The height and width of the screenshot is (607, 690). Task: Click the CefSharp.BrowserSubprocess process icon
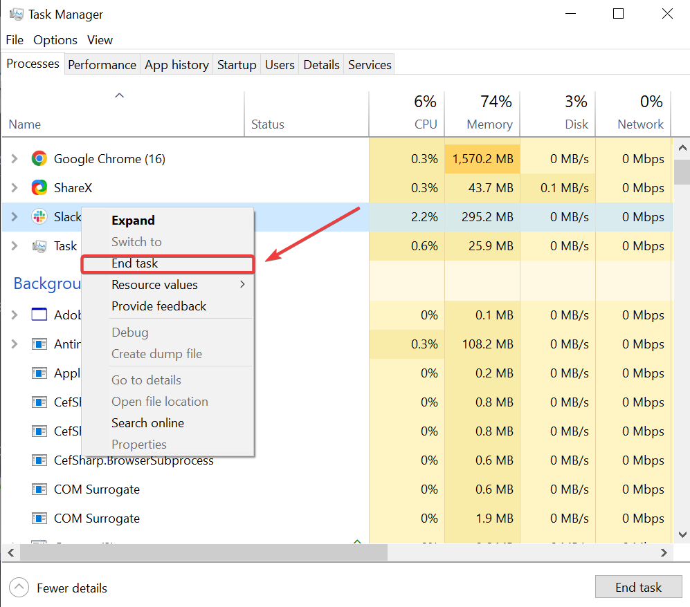39,460
